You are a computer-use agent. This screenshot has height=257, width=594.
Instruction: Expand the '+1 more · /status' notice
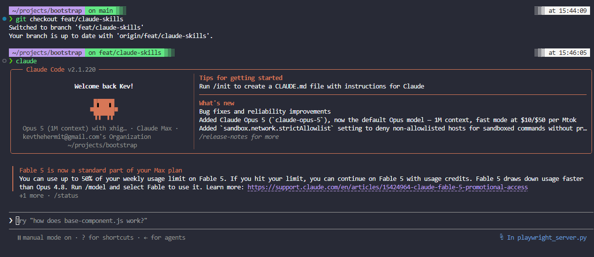pos(48,196)
